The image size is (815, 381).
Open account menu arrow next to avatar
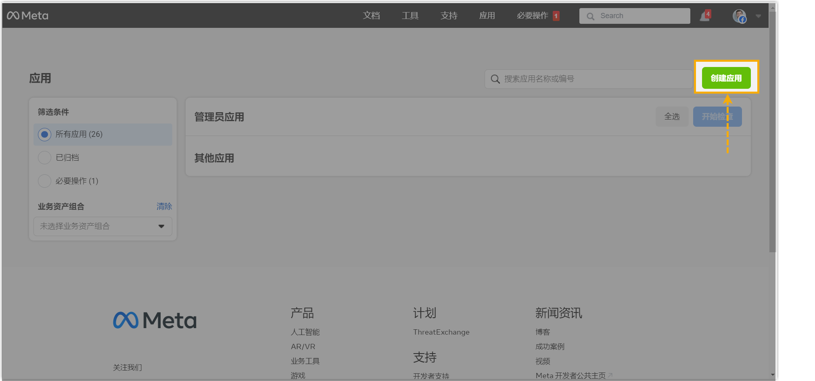tap(758, 16)
